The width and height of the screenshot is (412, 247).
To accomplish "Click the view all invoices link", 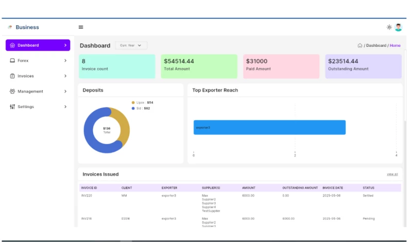I will tap(392, 174).
